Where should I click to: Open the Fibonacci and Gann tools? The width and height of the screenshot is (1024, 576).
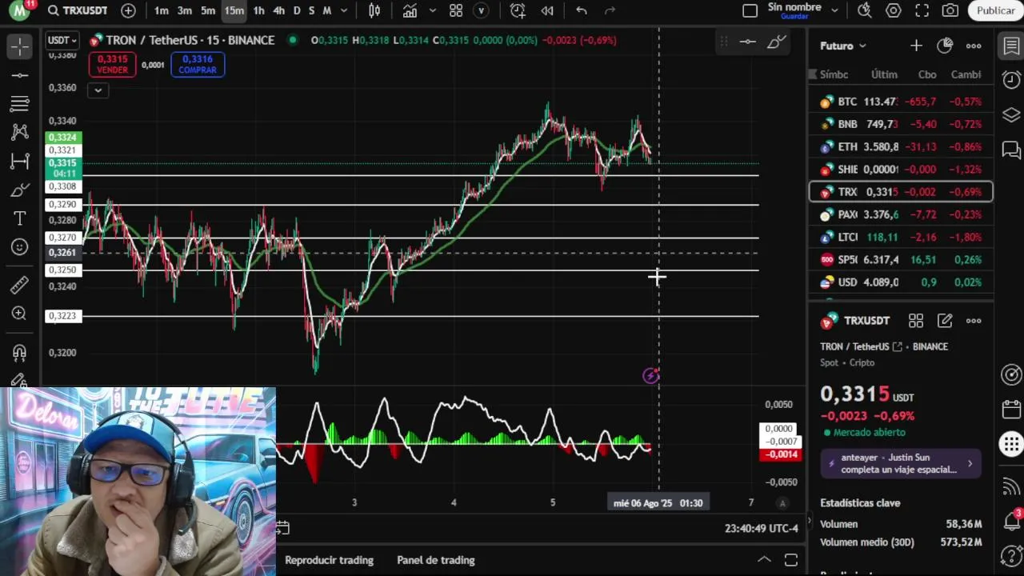pyautogui.click(x=20, y=104)
